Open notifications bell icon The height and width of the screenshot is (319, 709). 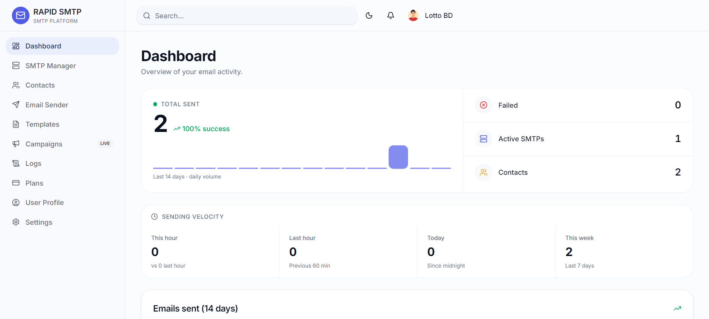390,16
